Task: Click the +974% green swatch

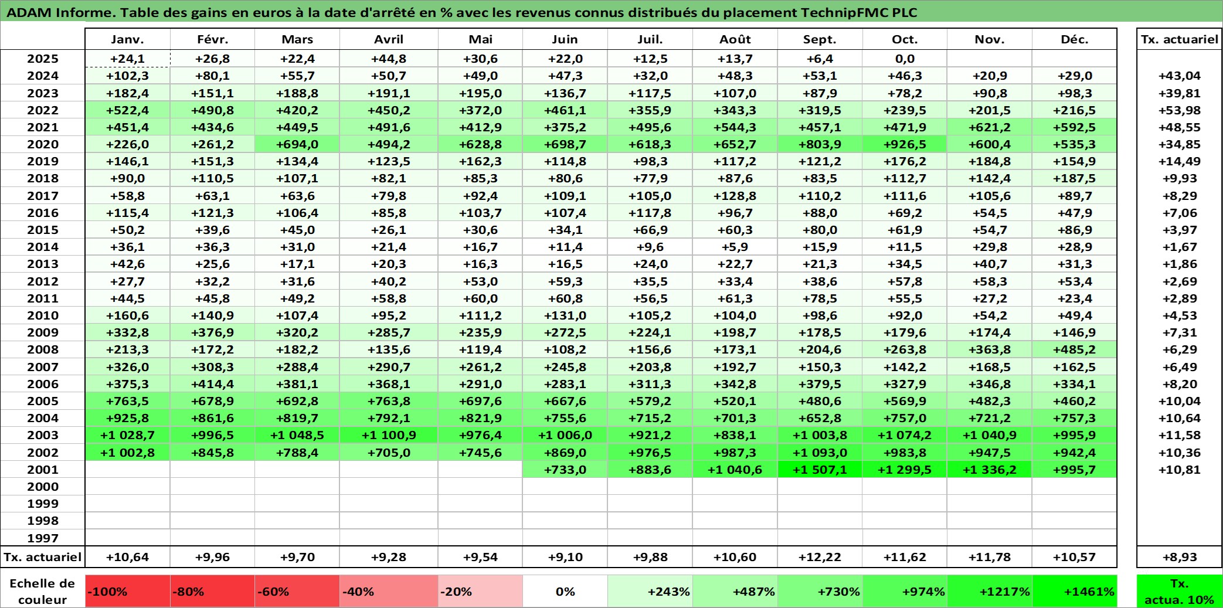Action: 905,591
